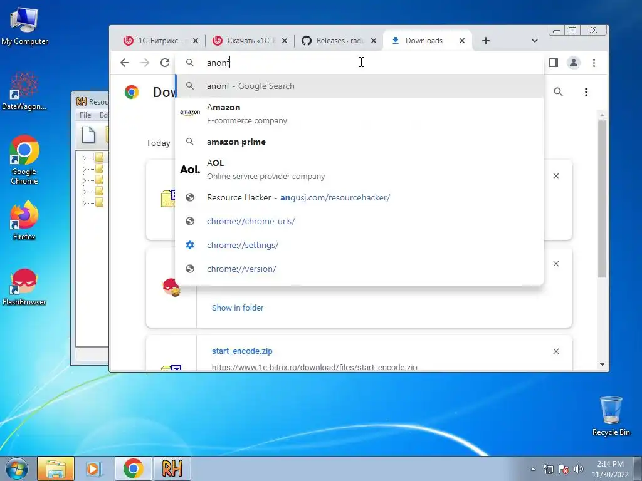Show hidden system tray icons
The width and height of the screenshot is (642, 481).
(533, 469)
